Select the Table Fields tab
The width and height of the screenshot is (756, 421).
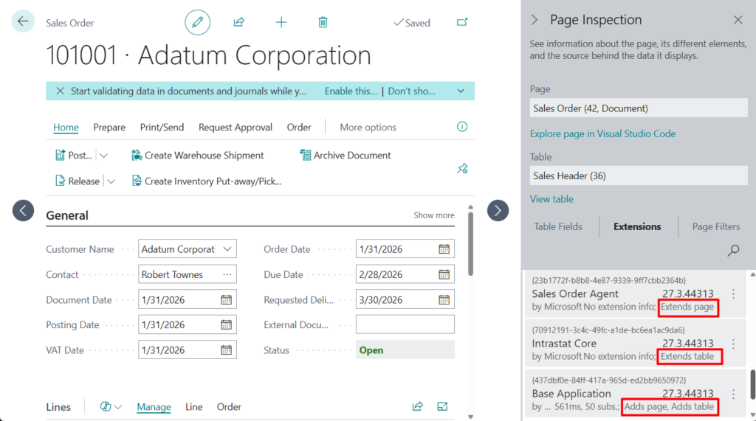coord(558,226)
